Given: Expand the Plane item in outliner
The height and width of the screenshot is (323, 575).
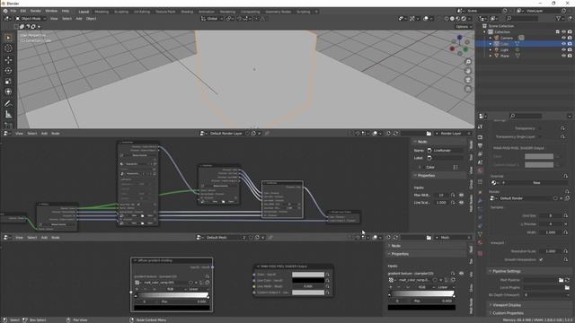Looking at the screenshot, I should tap(491, 56).
